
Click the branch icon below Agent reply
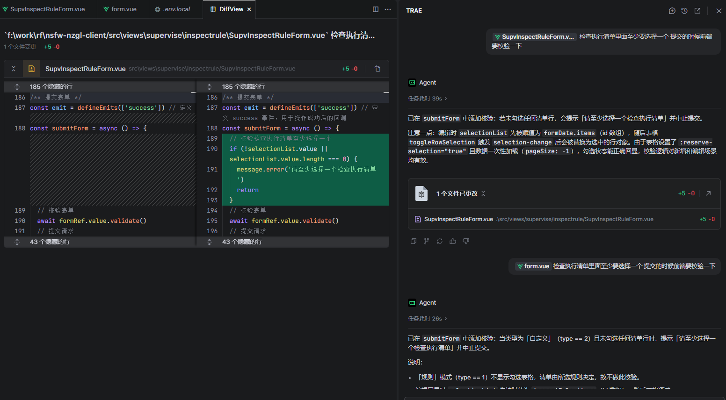pos(427,241)
